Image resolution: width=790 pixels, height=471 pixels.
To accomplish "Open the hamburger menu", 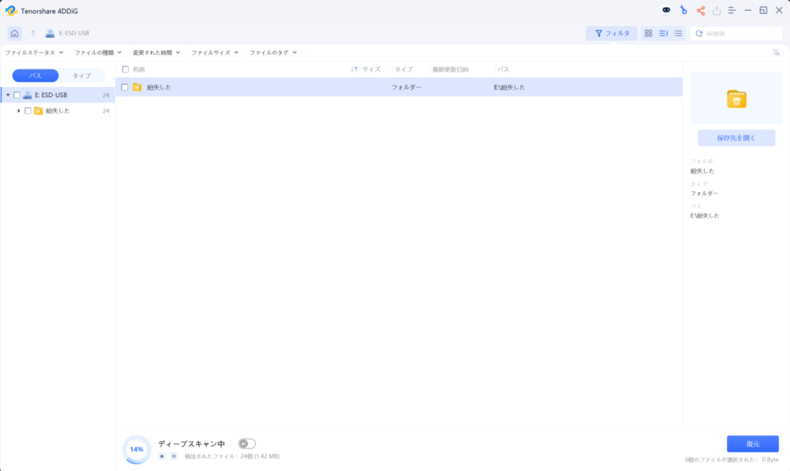I will 732,11.
